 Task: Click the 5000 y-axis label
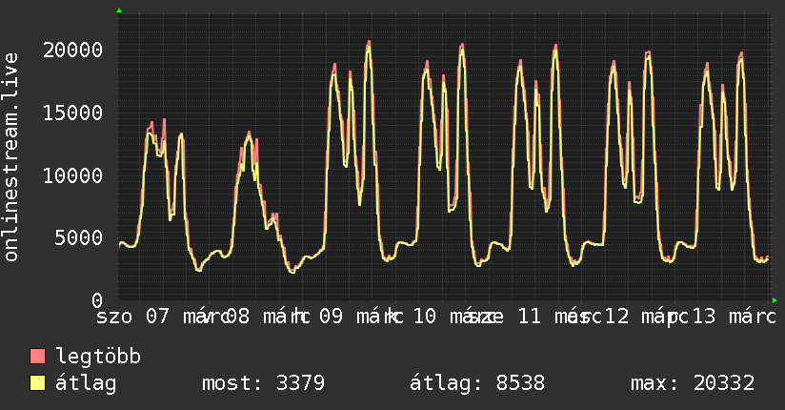[79, 237]
